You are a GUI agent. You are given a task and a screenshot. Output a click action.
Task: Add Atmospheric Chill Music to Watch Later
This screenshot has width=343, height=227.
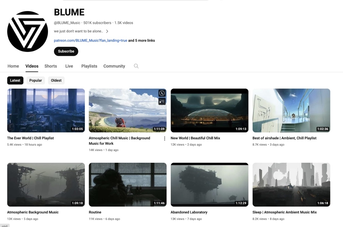162,93
